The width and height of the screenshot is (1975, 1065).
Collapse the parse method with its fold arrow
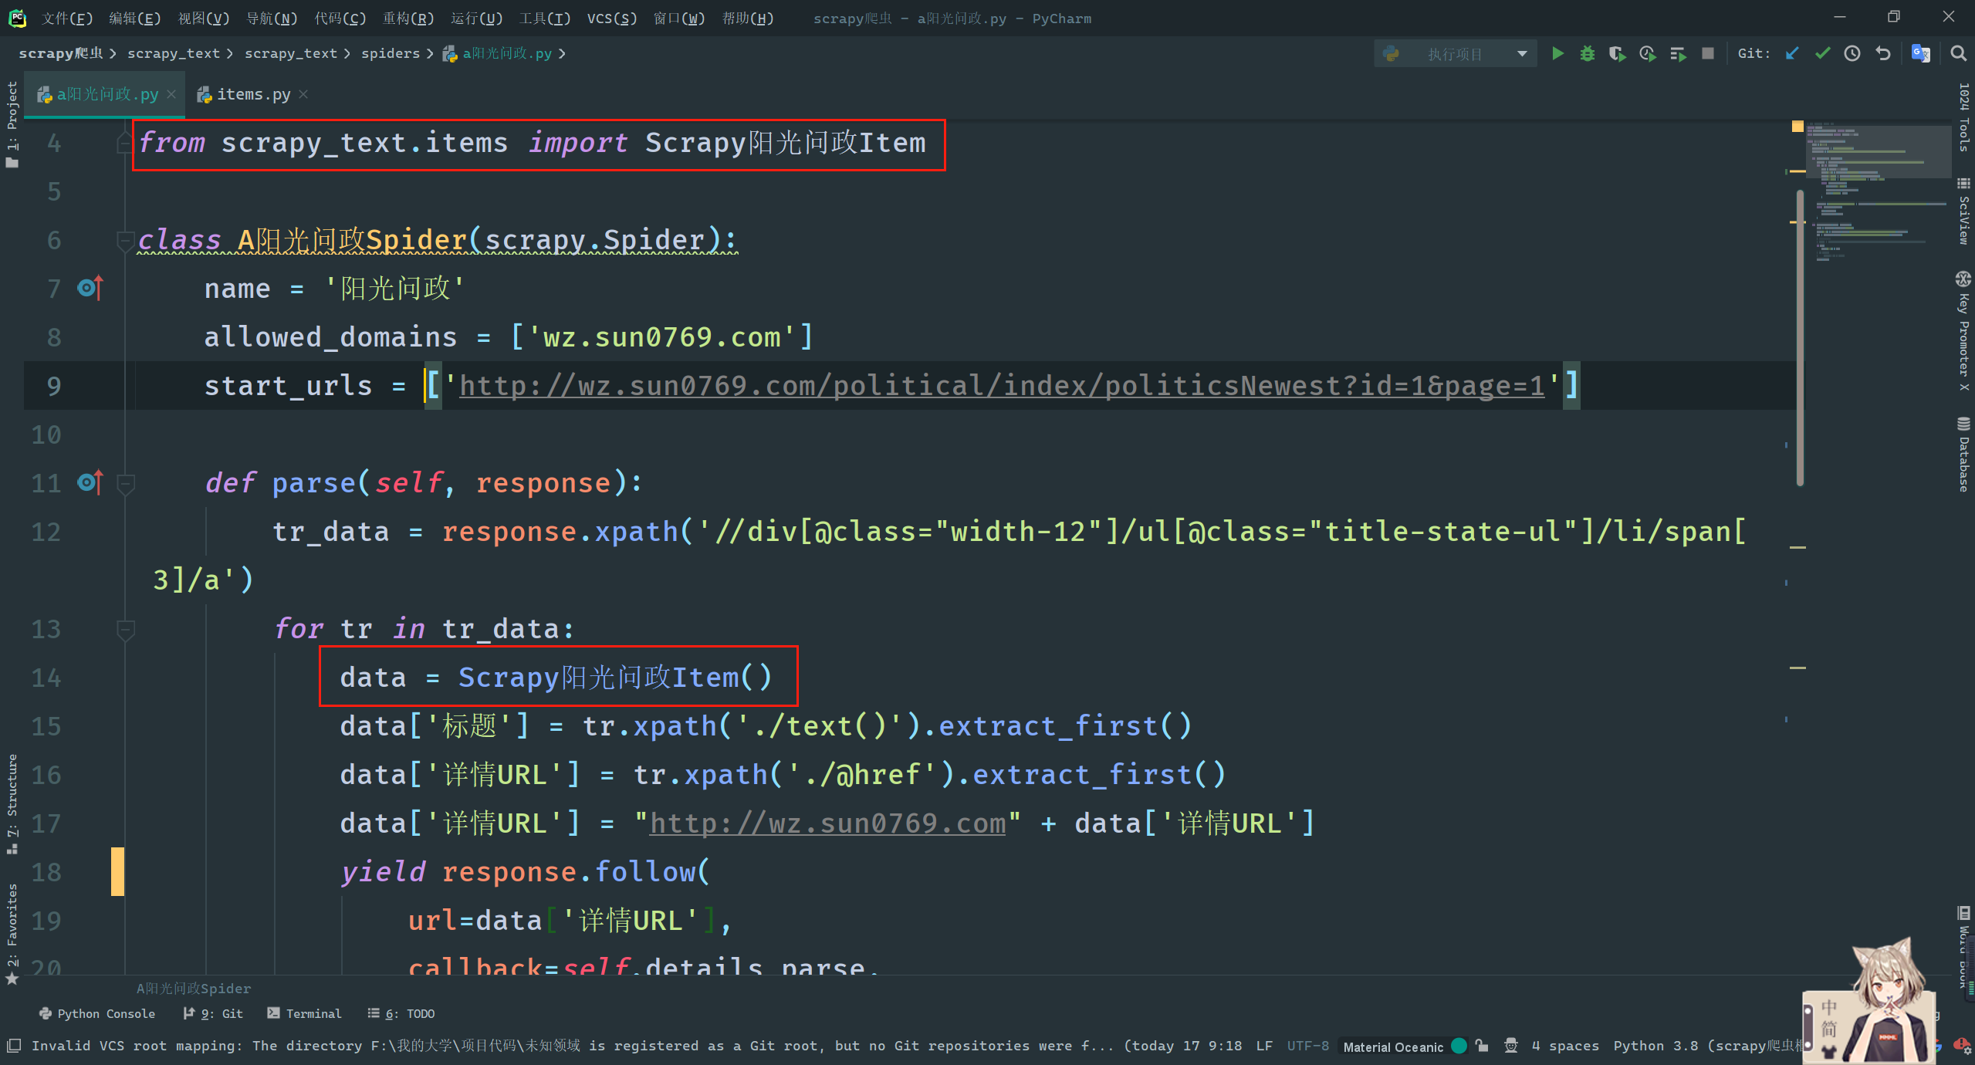[x=125, y=484]
